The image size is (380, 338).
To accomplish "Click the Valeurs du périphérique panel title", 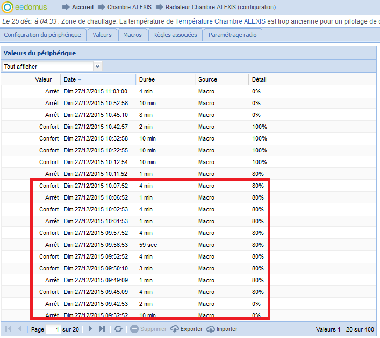I will tap(40, 54).
